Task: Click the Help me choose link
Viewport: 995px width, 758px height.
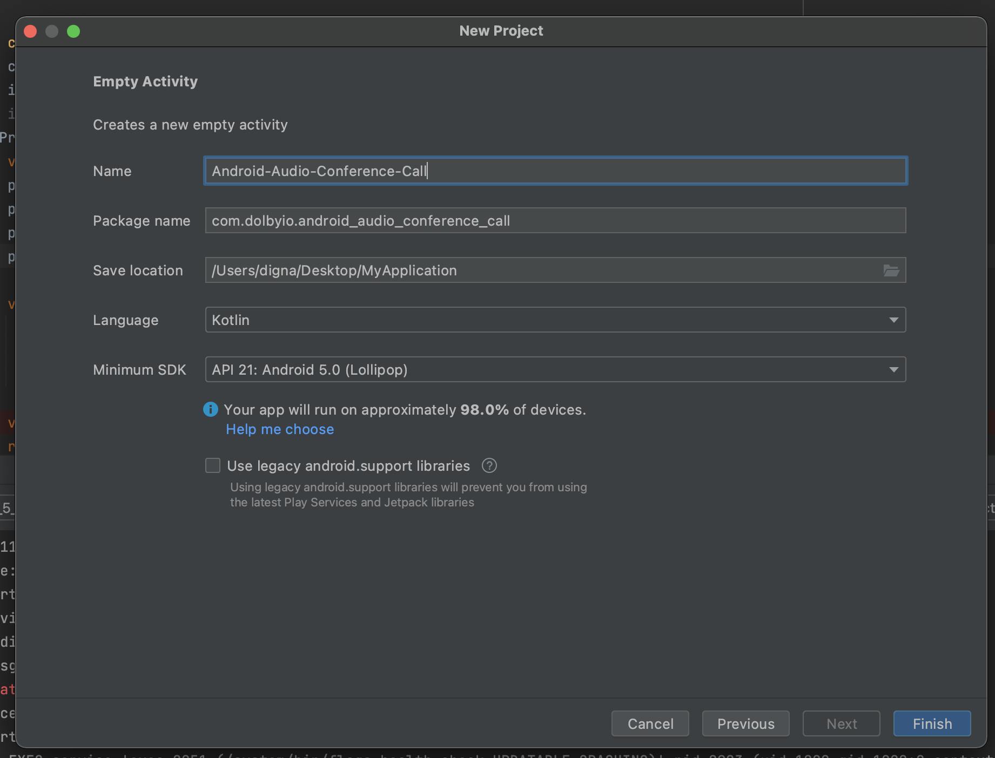Action: (279, 429)
